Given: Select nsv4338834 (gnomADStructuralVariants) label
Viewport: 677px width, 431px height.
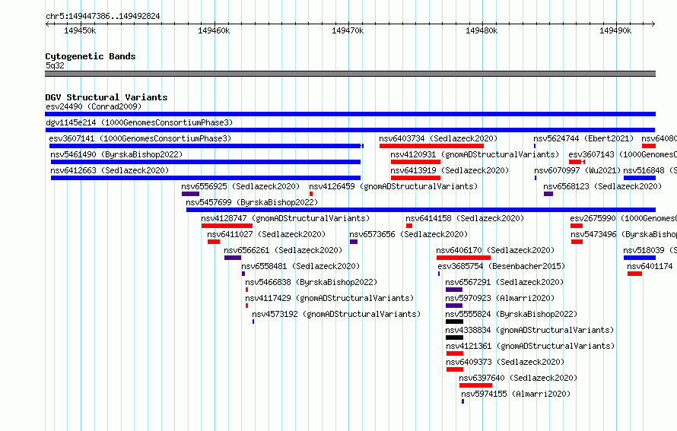Looking at the screenshot, I should point(529,330).
